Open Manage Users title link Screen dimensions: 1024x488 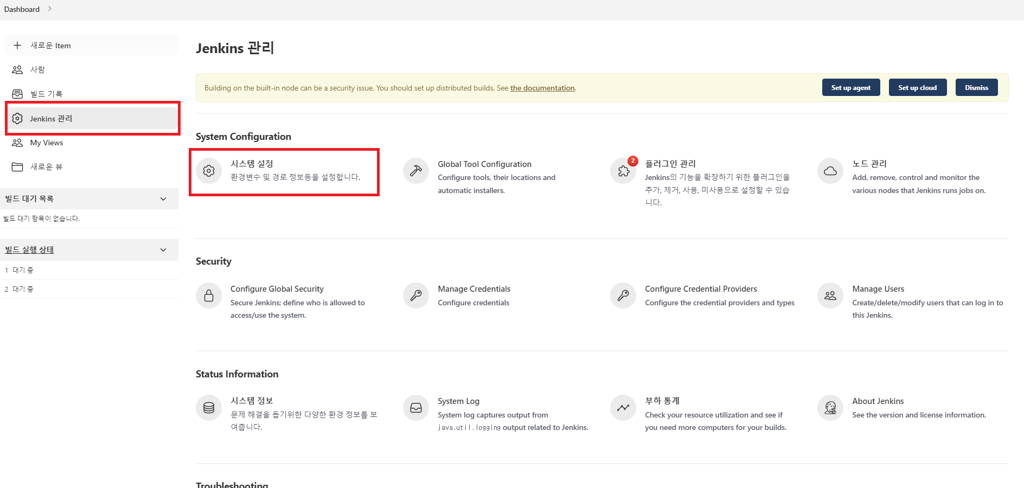click(878, 289)
